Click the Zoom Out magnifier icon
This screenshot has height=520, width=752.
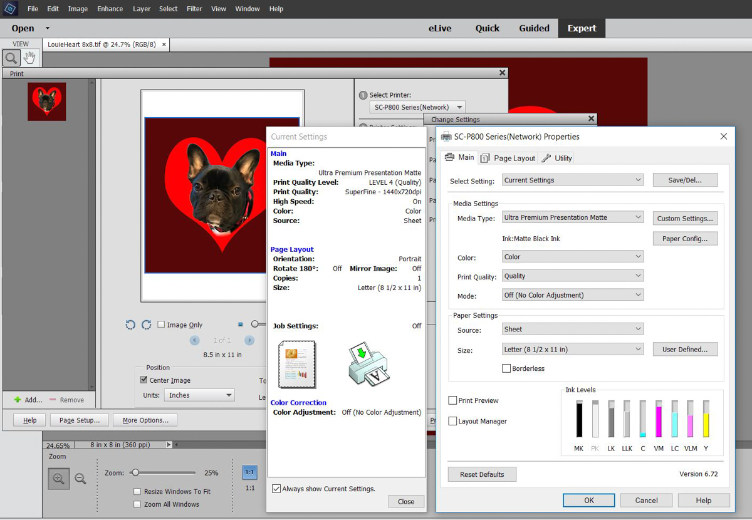point(80,479)
